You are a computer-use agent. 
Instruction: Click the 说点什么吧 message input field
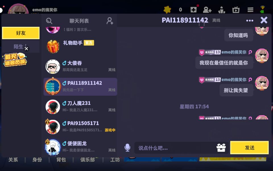tap(175, 148)
